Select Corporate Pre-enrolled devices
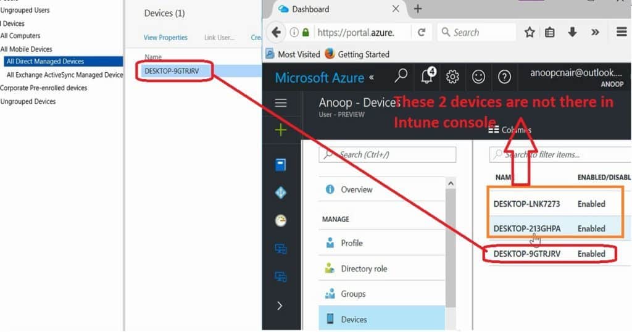The height and width of the screenshot is (332, 632). (x=44, y=88)
